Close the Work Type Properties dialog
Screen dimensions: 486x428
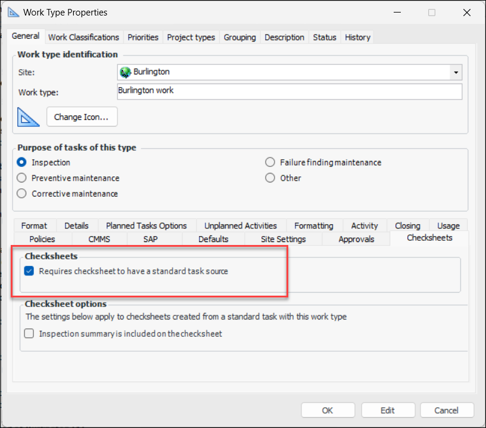tap(467, 13)
